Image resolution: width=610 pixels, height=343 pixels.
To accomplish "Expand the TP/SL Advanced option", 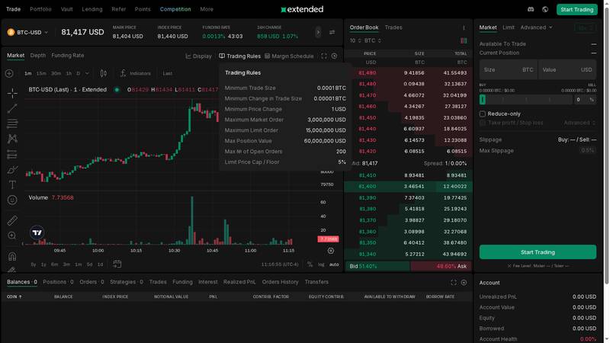I will pyautogui.click(x=579, y=123).
